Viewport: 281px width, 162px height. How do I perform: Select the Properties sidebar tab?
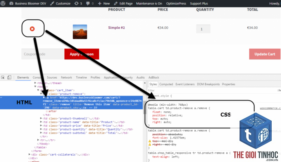click(229, 84)
